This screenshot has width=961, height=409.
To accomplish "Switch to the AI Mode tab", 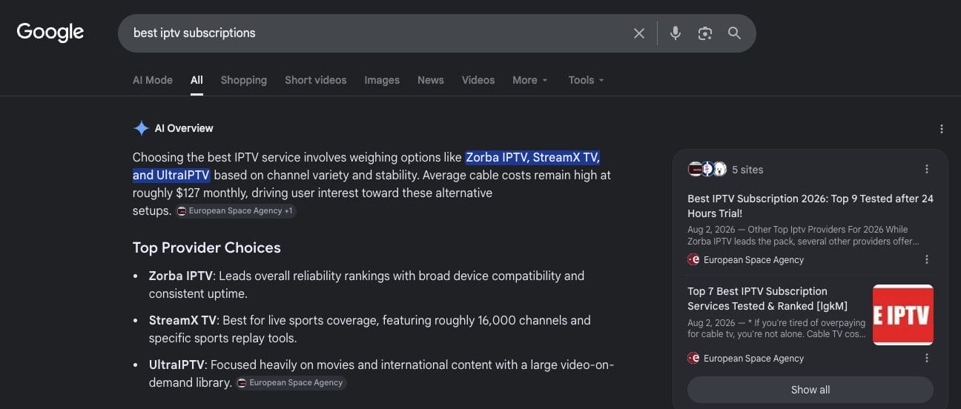I will 153,80.
